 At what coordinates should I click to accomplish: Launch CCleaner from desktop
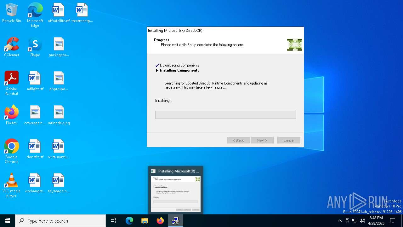12,47
